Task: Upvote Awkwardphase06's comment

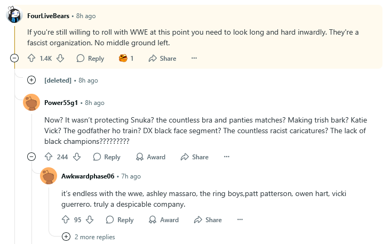Action: (66, 219)
